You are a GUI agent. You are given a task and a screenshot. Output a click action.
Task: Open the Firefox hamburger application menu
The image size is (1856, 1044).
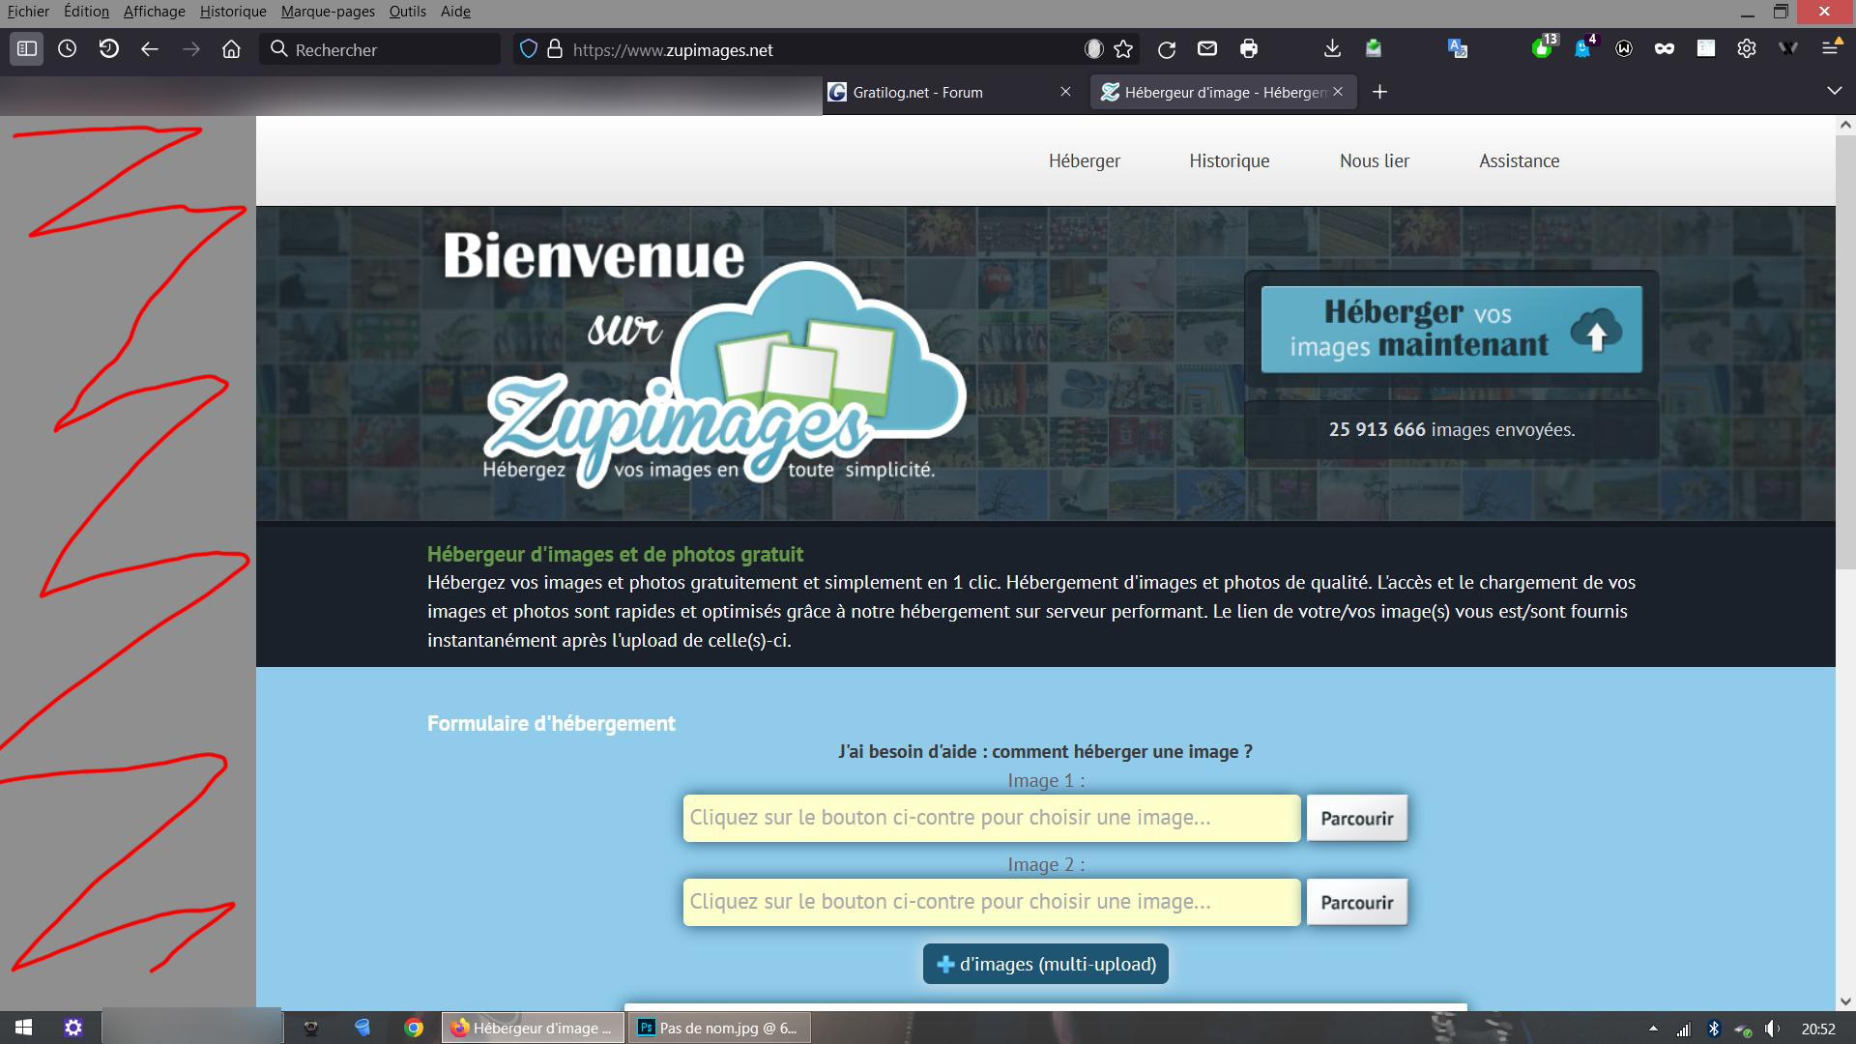click(1830, 48)
